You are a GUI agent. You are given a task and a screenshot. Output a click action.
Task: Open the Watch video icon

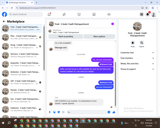(79, 14)
